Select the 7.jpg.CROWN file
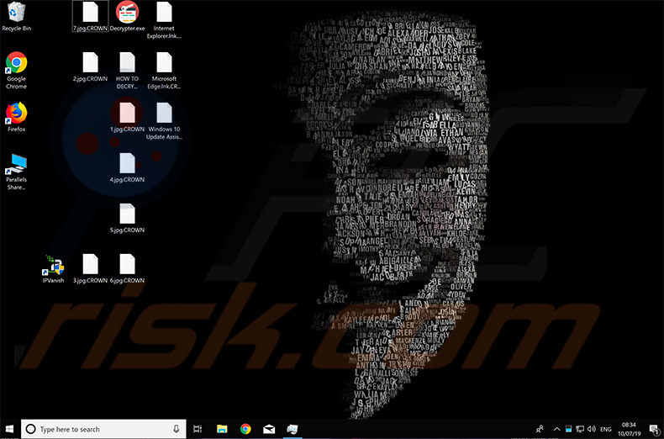Viewport: 664px width, 439px height. point(90,17)
